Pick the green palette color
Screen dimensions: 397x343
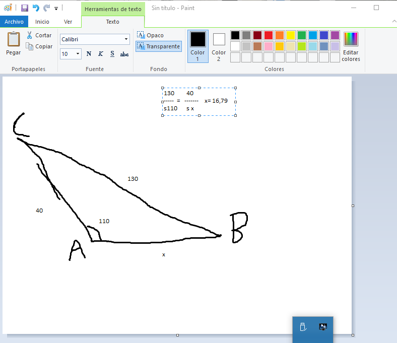(302, 35)
